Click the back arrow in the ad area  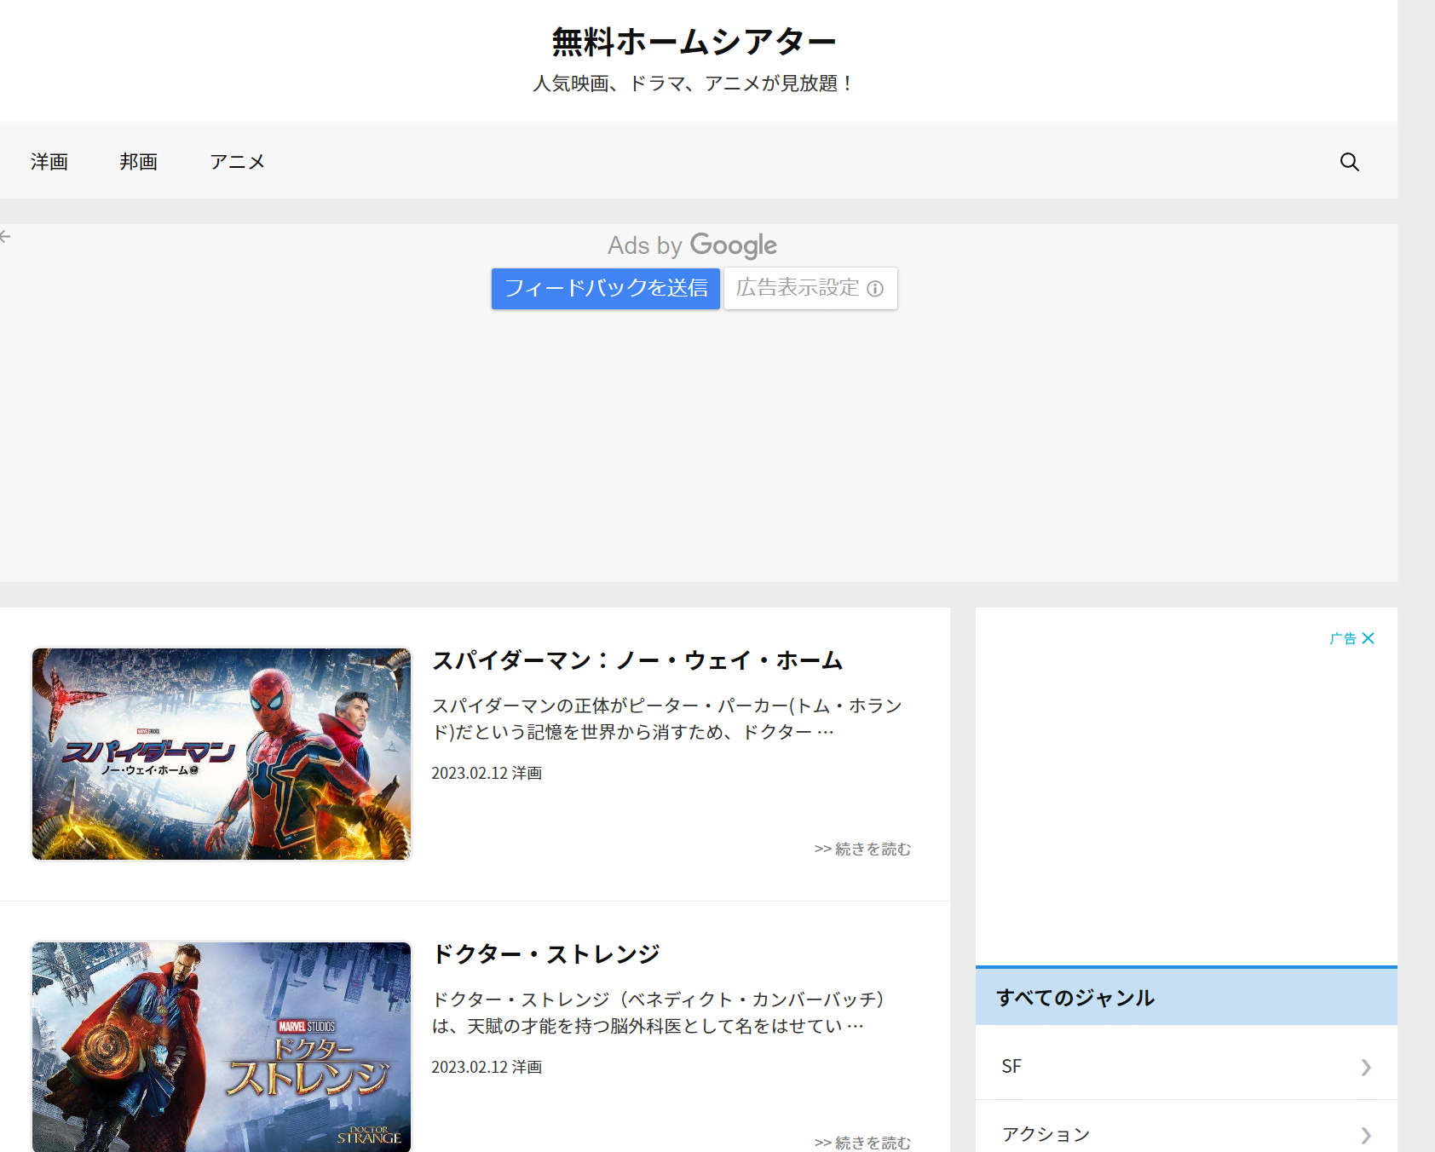[5, 236]
